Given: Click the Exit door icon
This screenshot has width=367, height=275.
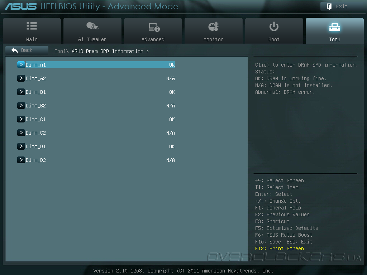Looking at the screenshot, I should point(329,6).
